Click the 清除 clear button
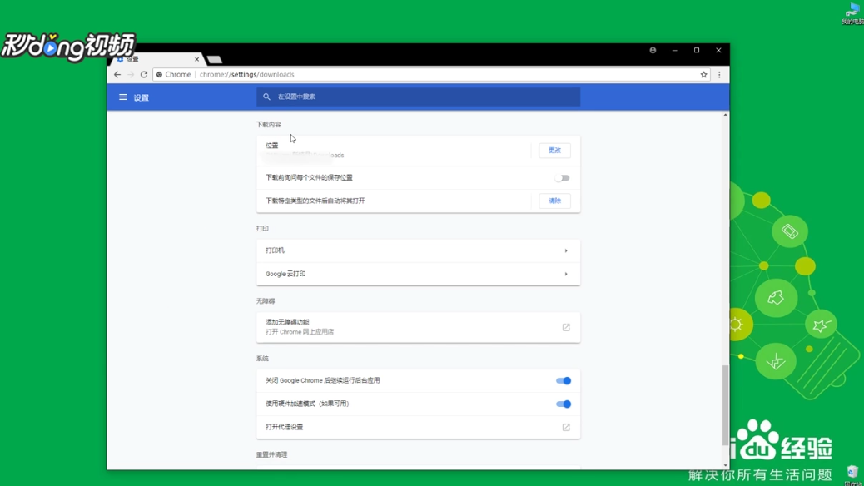The image size is (864, 486). [554, 201]
